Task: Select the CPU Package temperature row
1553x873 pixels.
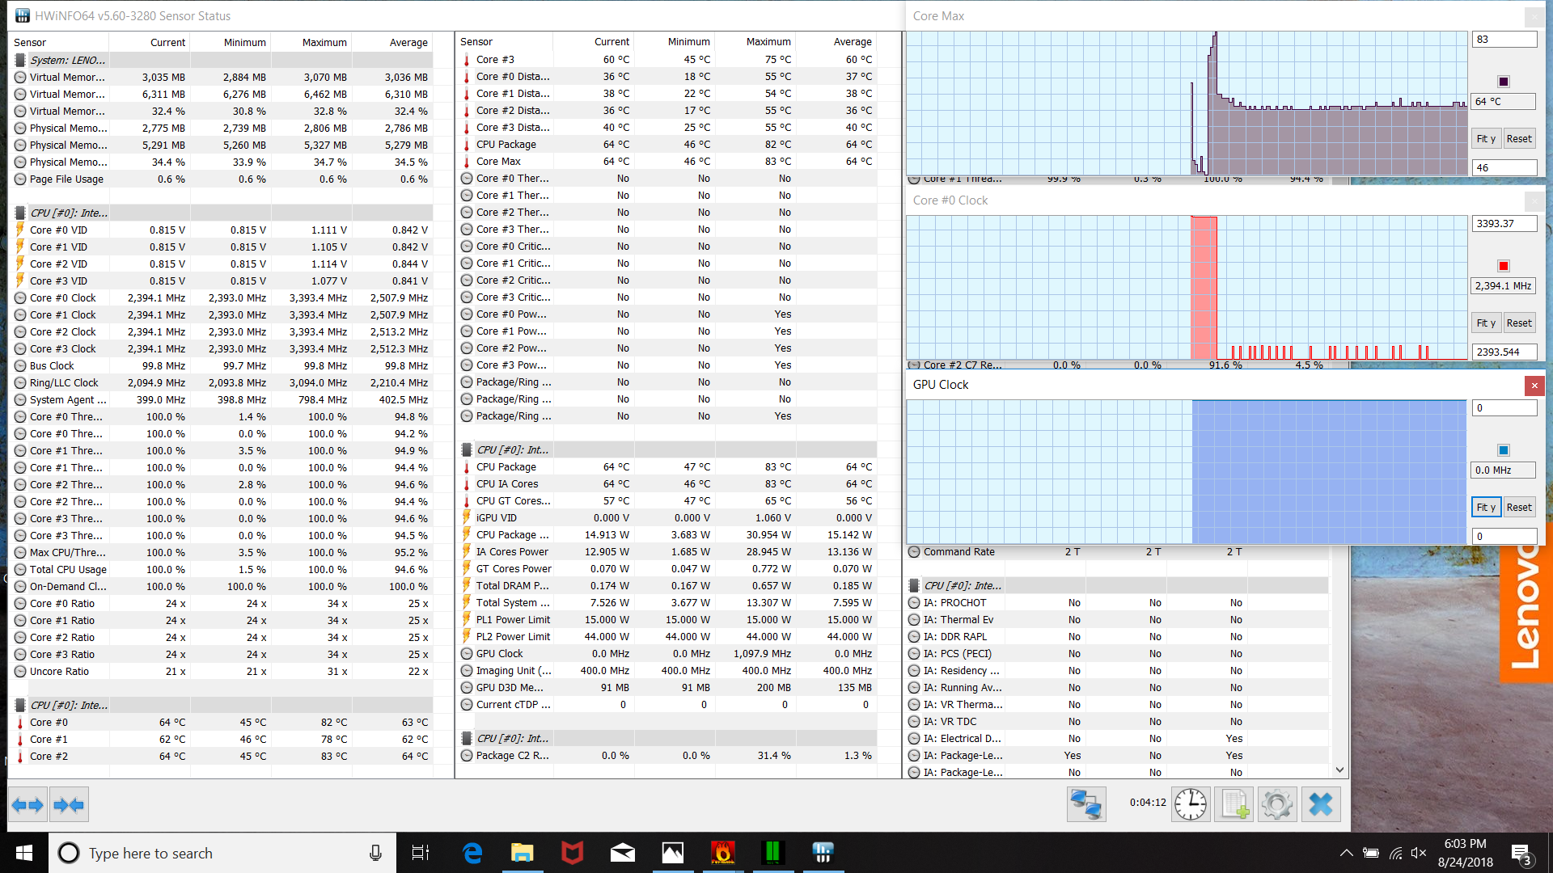Action: [x=506, y=145]
